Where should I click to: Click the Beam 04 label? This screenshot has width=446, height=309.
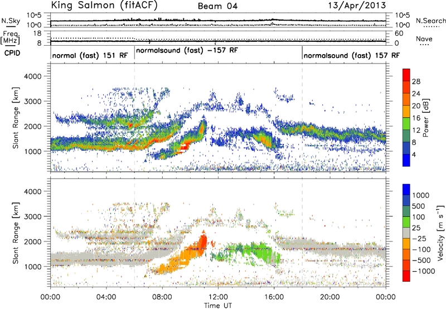tap(217, 6)
